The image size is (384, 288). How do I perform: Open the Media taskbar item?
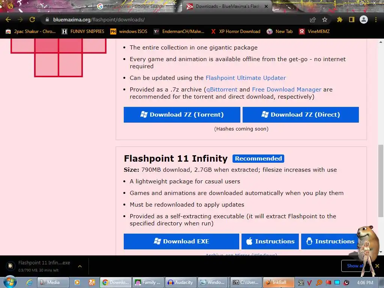click(x=53, y=282)
